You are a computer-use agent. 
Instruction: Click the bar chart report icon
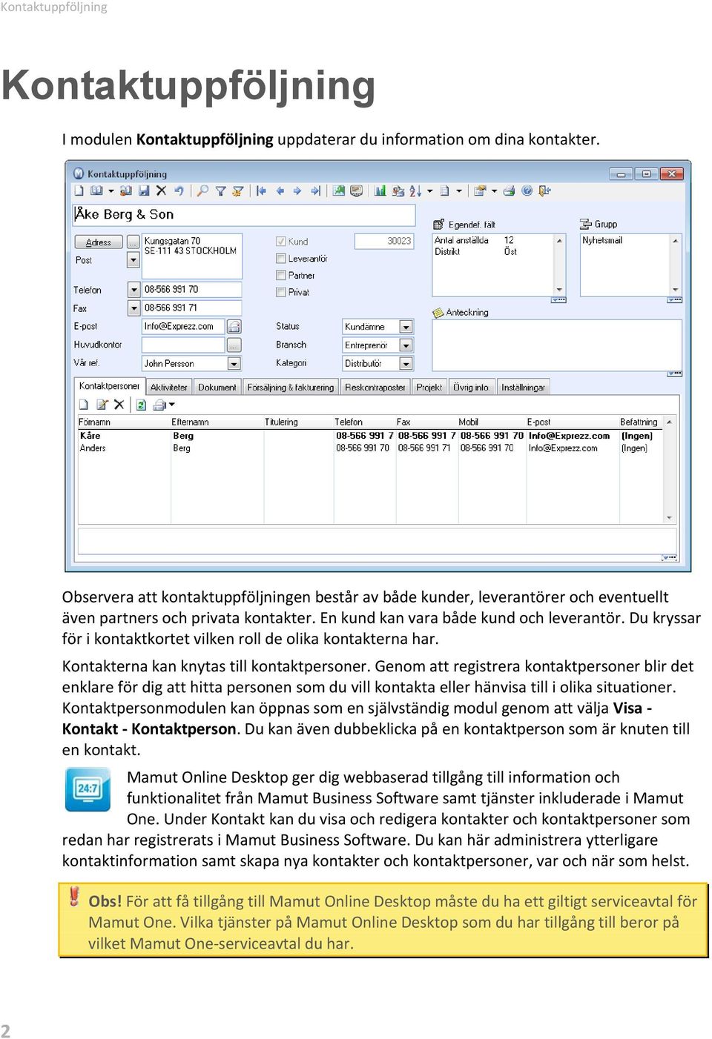[x=380, y=191]
